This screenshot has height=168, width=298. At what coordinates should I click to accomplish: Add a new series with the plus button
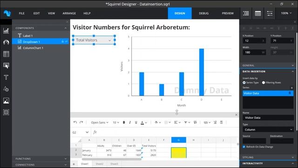(292, 88)
